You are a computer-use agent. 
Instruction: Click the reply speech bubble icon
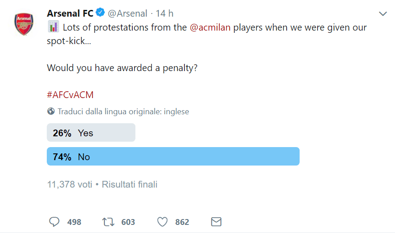click(x=54, y=222)
